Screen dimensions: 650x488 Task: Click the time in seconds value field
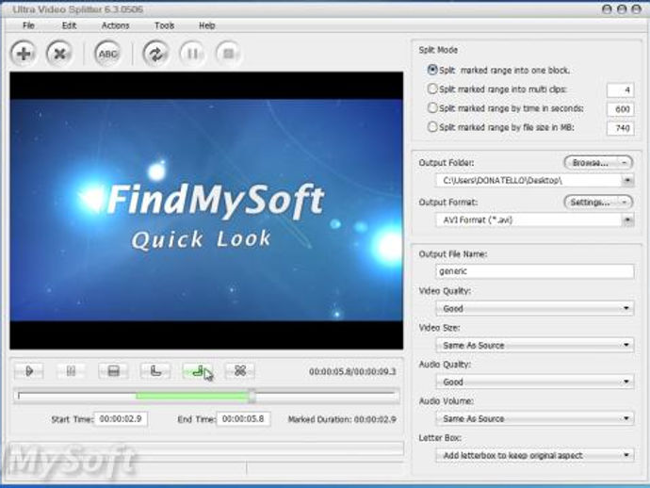(620, 109)
